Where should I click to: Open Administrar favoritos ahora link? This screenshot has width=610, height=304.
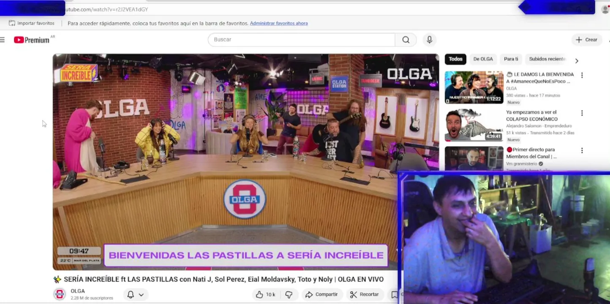tap(279, 23)
